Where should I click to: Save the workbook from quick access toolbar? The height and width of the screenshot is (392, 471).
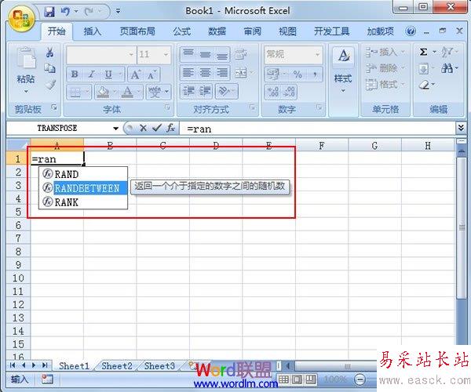pos(49,12)
